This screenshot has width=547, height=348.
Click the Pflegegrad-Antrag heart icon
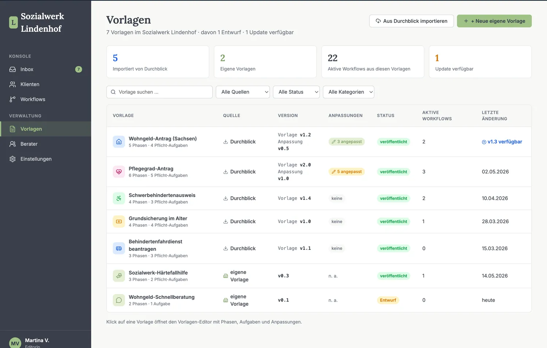pyautogui.click(x=119, y=171)
